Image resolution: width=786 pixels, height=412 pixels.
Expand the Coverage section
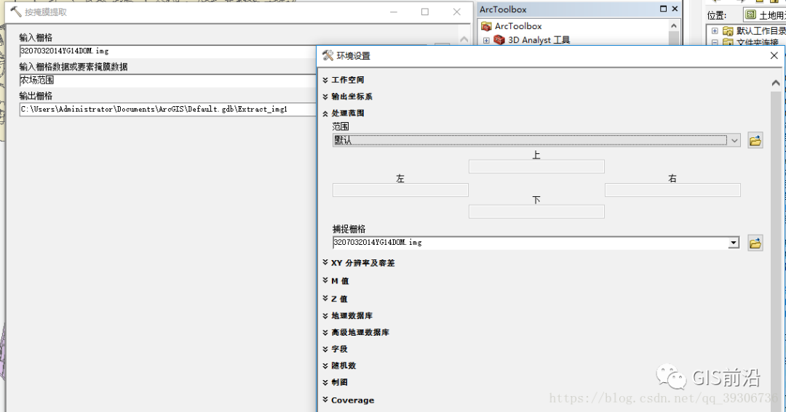pos(325,400)
